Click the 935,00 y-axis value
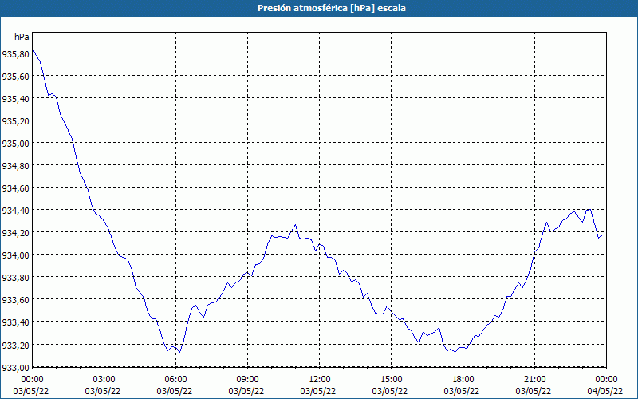 (14, 144)
